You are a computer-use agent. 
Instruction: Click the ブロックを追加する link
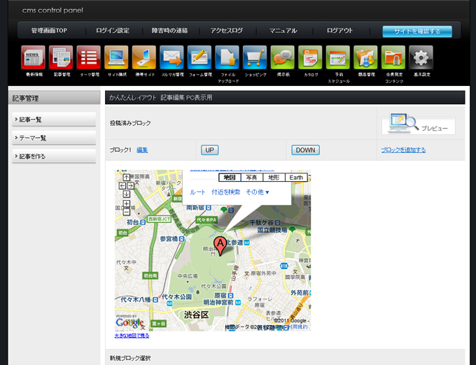403,150
